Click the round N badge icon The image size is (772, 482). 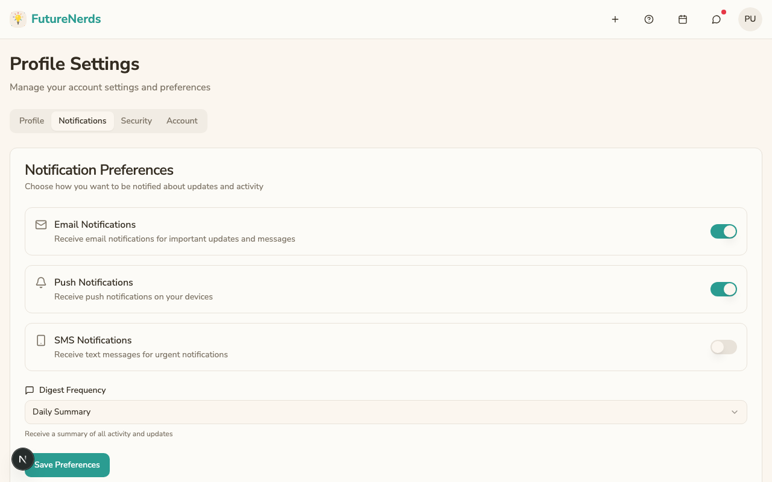pos(23,459)
